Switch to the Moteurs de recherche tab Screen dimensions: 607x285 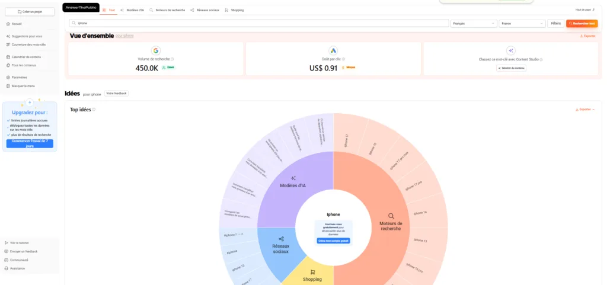pyautogui.click(x=167, y=10)
